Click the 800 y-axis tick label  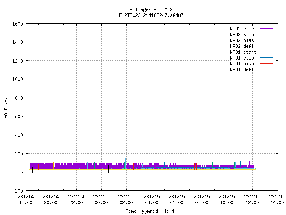pyautogui.click(x=19, y=98)
